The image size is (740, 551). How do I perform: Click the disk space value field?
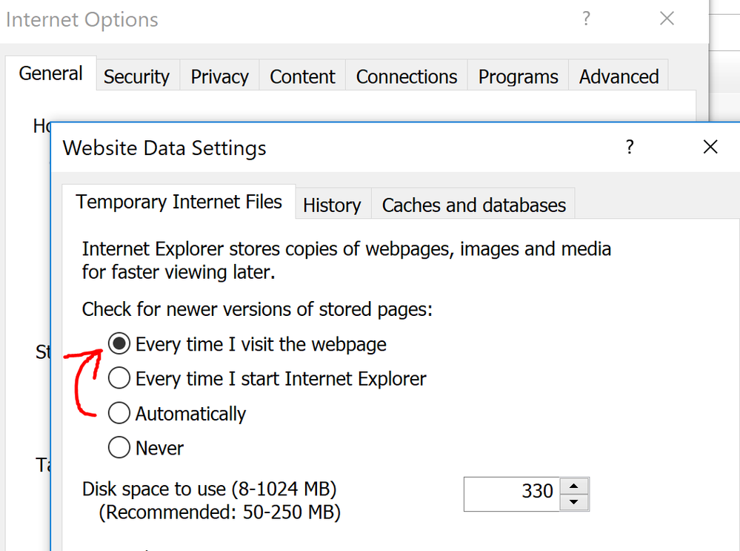click(511, 492)
